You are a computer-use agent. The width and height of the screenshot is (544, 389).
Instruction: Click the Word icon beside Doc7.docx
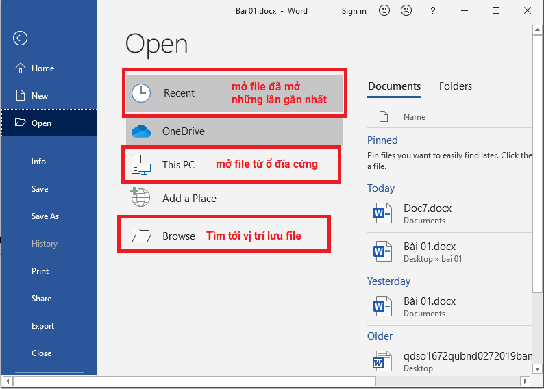pyautogui.click(x=382, y=213)
